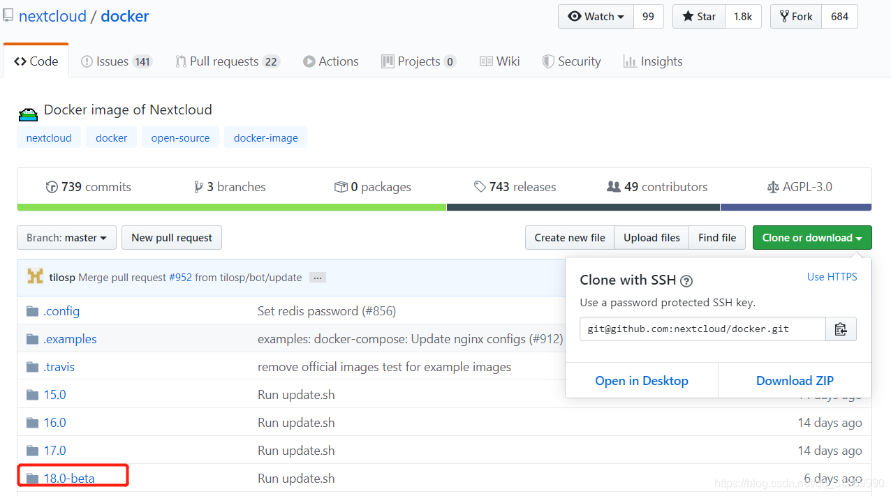Click the folder icon beside .config
The width and height of the screenshot is (891, 496).
tap(32, 311)
